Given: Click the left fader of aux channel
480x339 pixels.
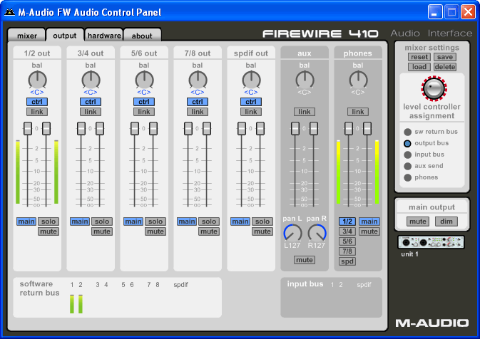Looking at the screenshot, I should click(x=295, y=128).
